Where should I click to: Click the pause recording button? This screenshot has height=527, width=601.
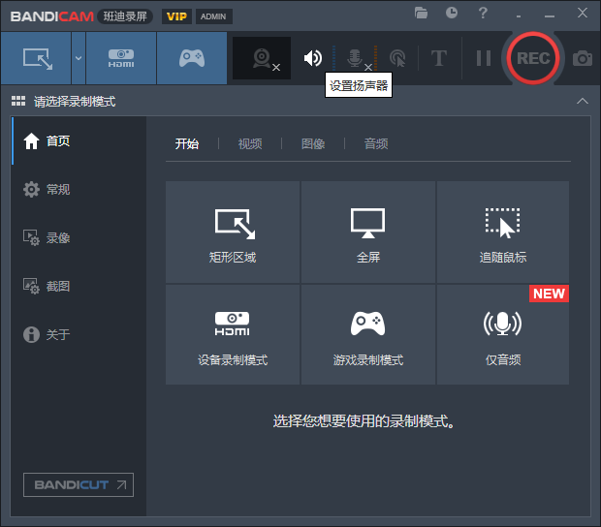pyautogui.click(x=484, y=58)
